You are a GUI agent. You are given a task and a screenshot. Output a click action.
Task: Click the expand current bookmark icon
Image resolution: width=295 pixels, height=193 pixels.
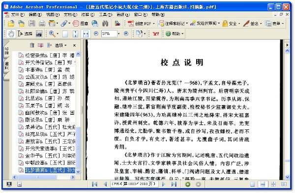(x=49, y=45)
